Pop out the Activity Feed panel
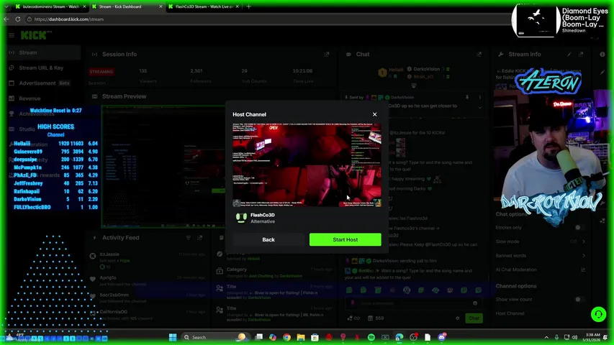 pos(199,237)
